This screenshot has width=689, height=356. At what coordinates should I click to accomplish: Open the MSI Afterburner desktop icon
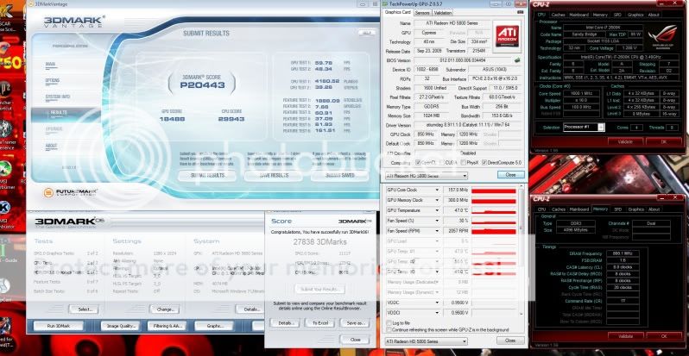coord(6,169)
